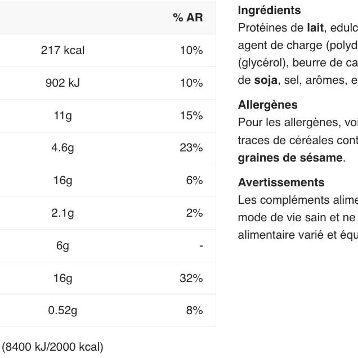358x358 pixels.
Task: Select the 8% percentage cell
Action: click(x=194, y=310)
